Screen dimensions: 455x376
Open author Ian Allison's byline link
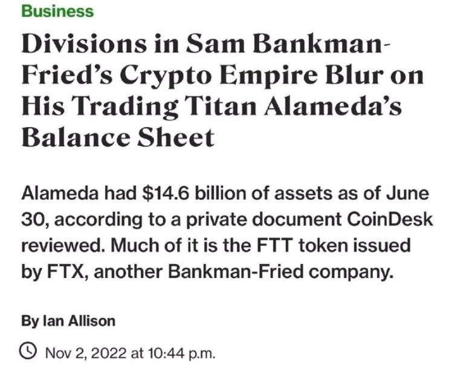click(x=79, y=321)
